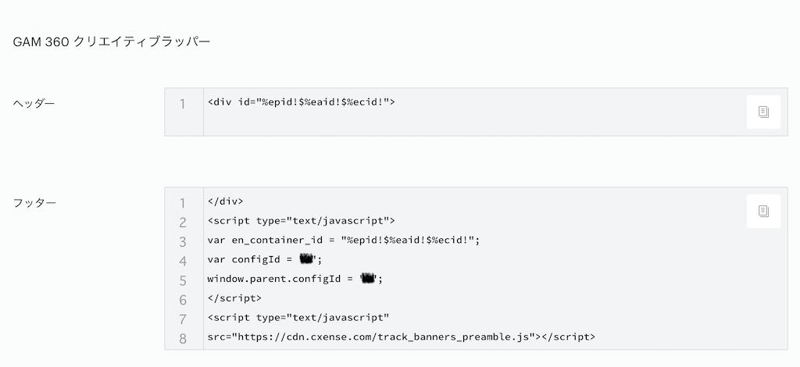800x367 pixels.
Task: Click the ヘッダー label
Action: pyautogui.click(x=34, y=104)
